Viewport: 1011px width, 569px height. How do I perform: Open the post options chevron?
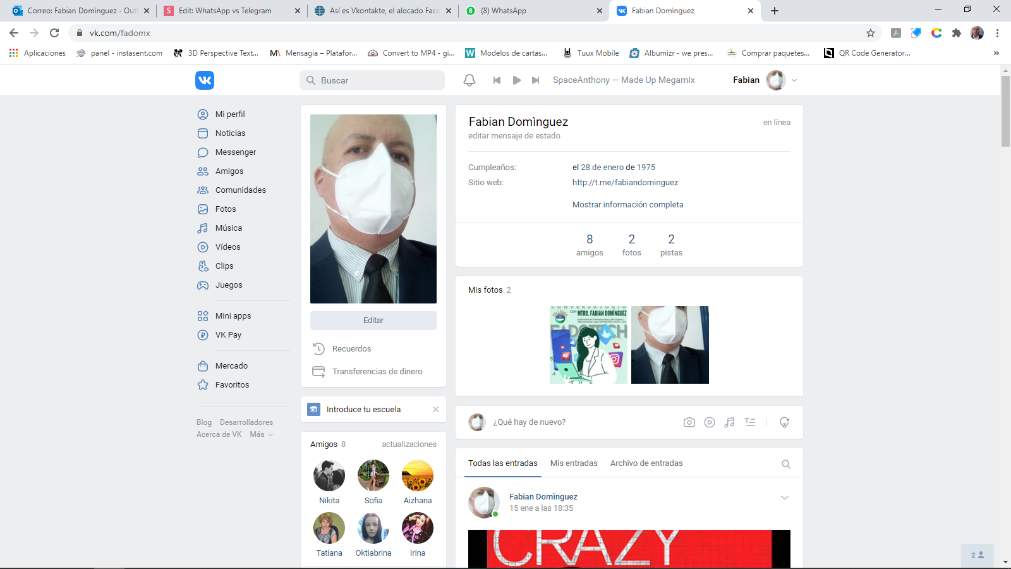[x=785, y=498]
